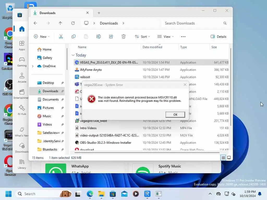Click chevron after Downloads in address bar
Viewport: 267px width, 200px height.
click(123, 23)
